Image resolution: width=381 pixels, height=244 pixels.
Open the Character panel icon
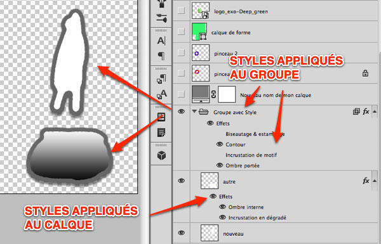click(x=161, y=41)
